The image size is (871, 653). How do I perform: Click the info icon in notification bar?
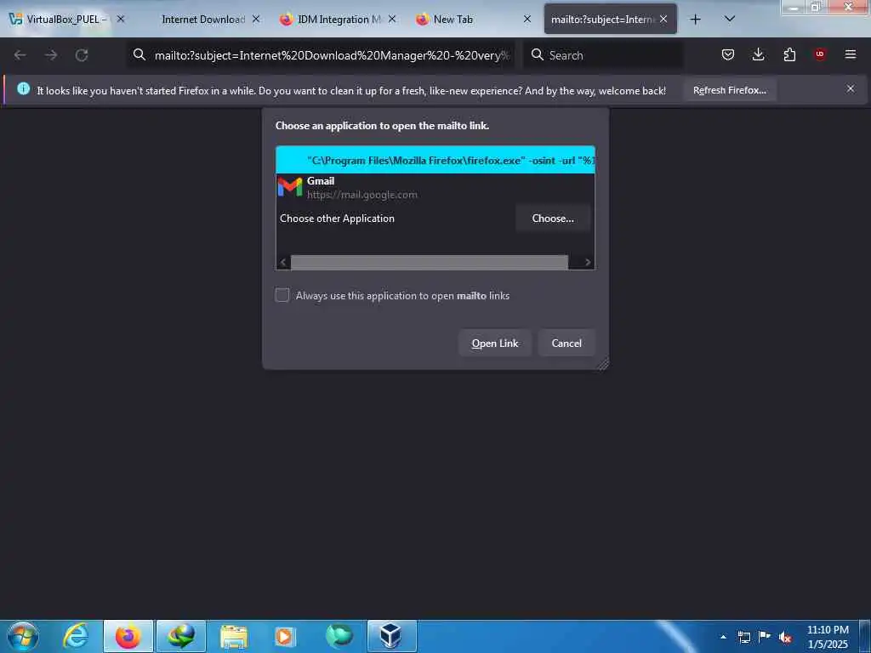pos(23,88)
